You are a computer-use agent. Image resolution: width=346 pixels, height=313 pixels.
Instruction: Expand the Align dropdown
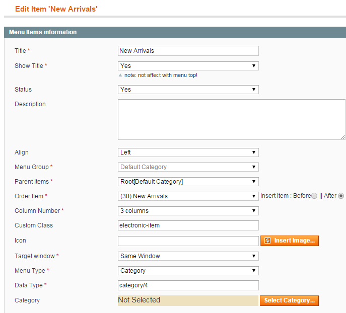(x=188, y=152)
